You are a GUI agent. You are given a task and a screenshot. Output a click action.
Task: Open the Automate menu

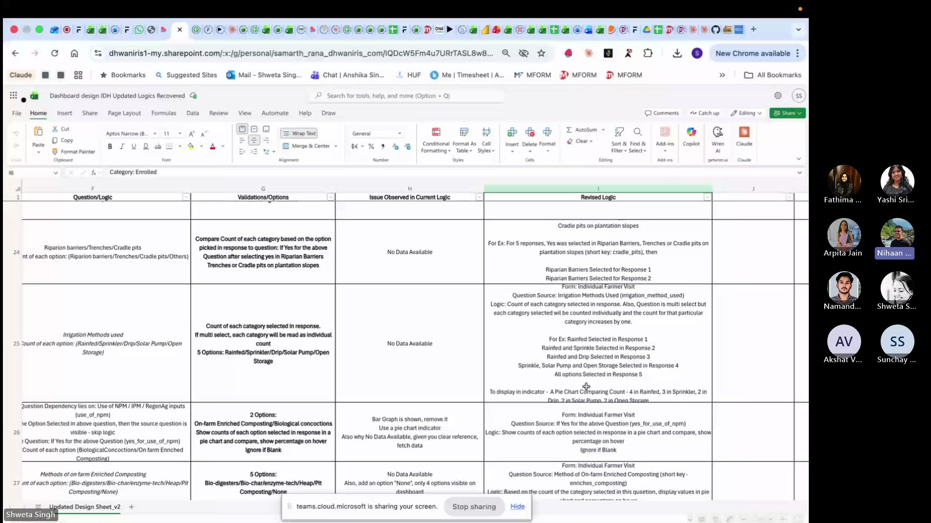pyautogui.click(x=275, y=113)
